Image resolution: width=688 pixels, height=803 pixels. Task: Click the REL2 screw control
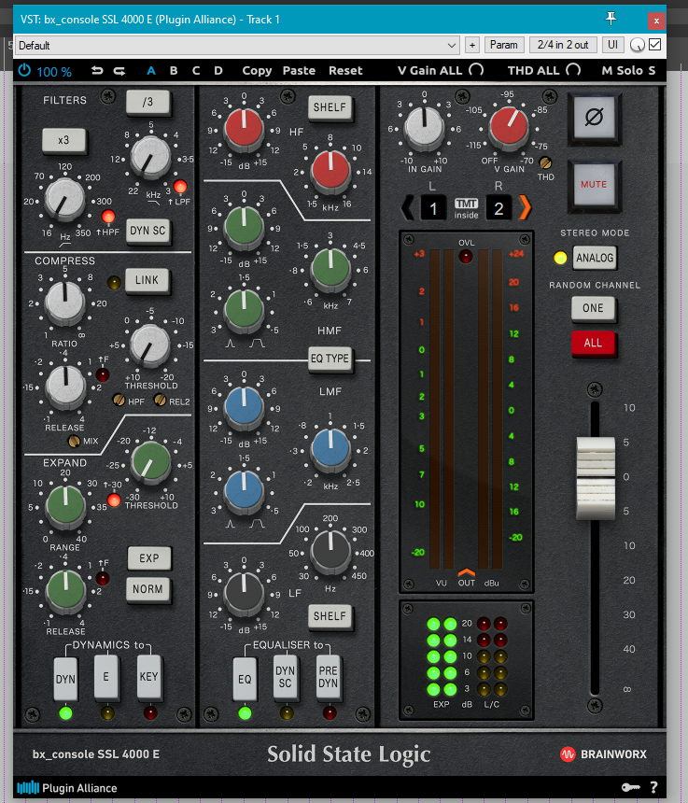[161, 400]
